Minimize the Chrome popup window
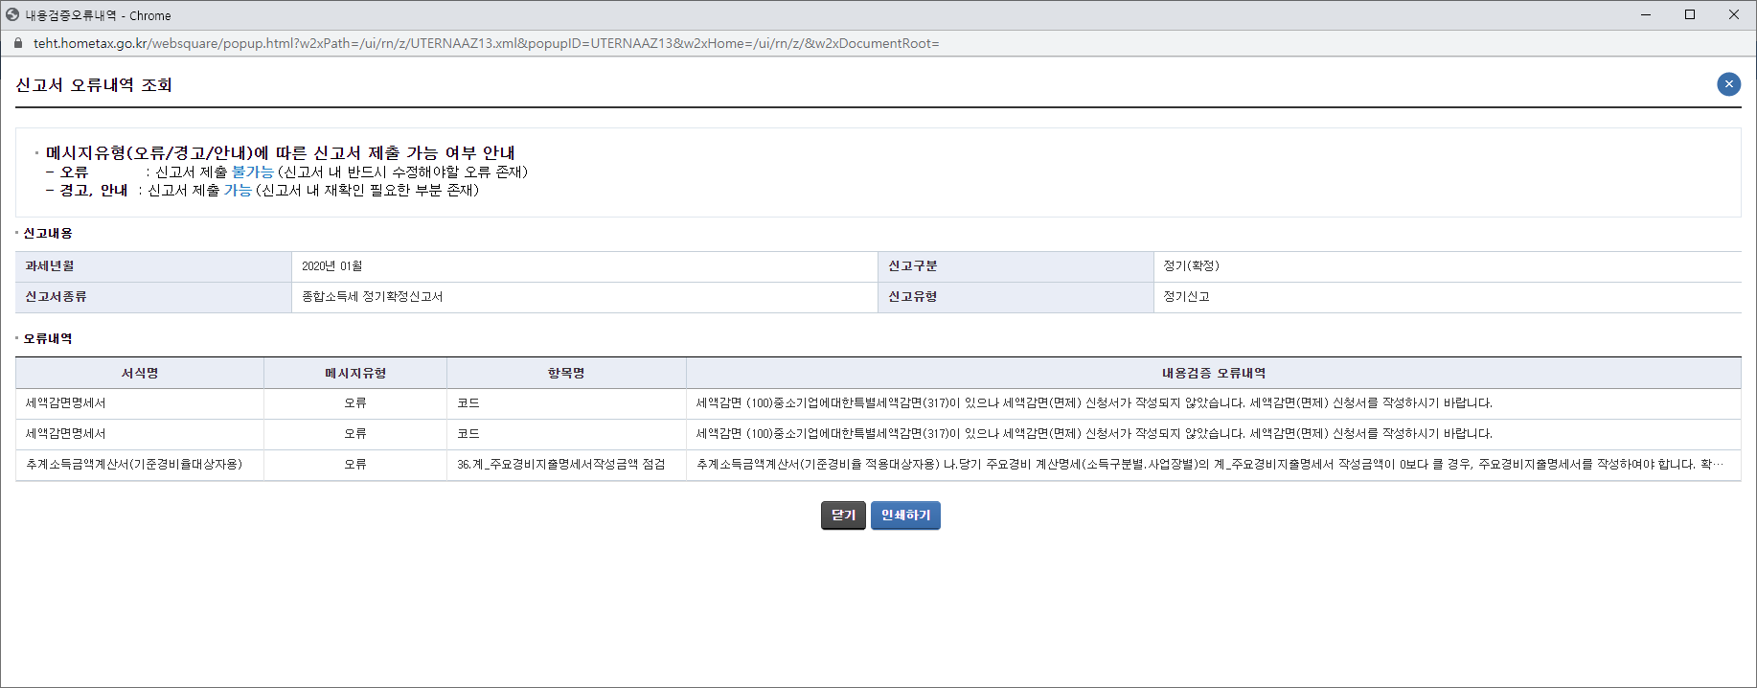 pyautogui.click(x=1646, y=15)
